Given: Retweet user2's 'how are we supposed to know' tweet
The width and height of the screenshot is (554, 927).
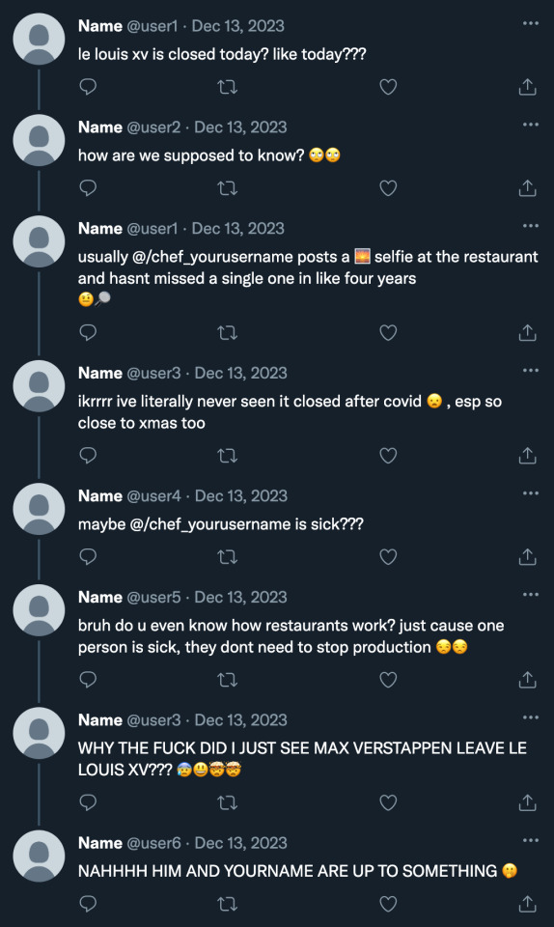Looking at the screenshot, I should (228, 188).
